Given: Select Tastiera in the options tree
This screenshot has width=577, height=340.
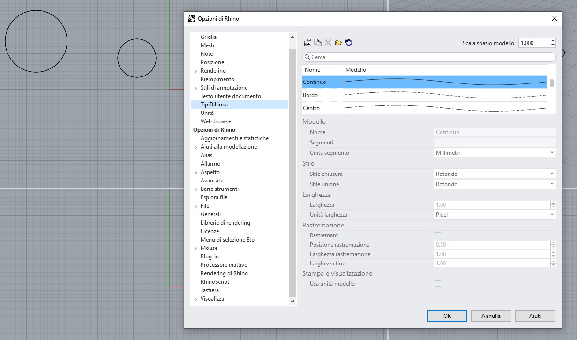Looking at the screenshot, I should (210, 290).
